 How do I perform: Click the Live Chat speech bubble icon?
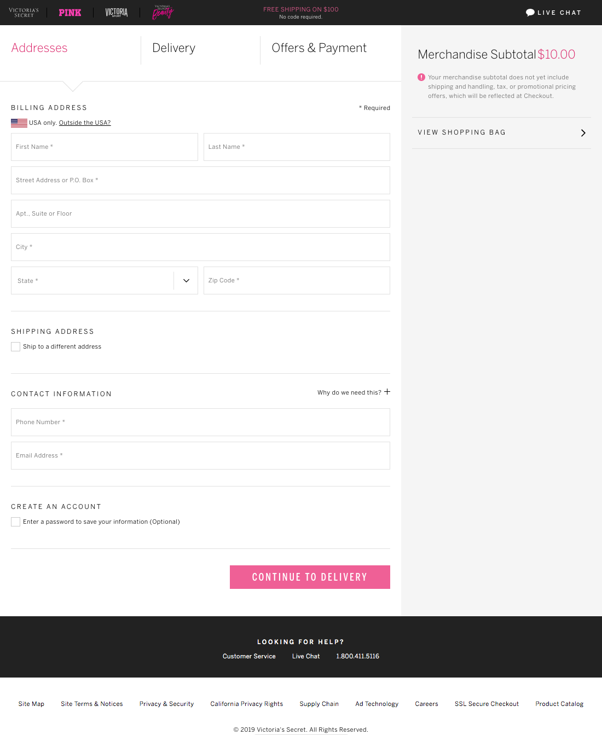(x=530, y=13)
